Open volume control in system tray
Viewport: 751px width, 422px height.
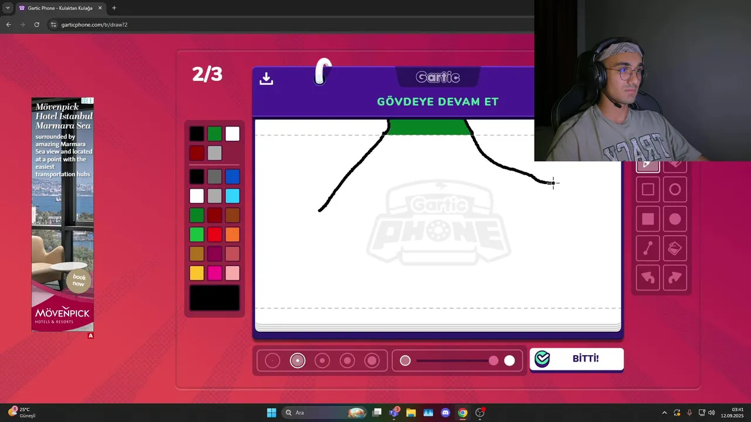click(712, 413)
